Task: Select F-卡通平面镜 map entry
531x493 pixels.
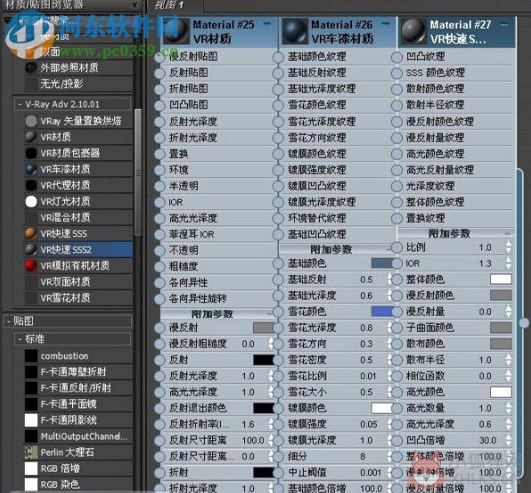Action: (x=78, y=404)
